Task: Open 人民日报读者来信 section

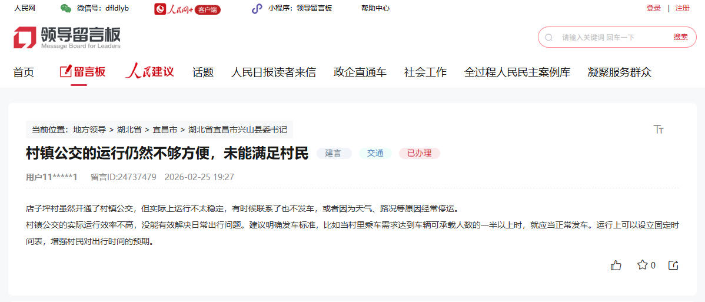Action: click(274, 72)
